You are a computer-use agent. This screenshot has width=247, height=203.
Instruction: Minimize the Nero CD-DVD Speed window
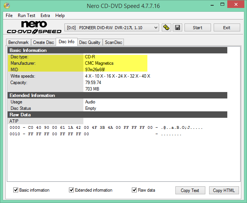[x=212, y=5]
